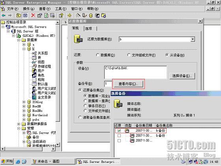The height and width of the screenshot is (166, 221).
Task: Click the Forward arrow toolbar icon
Action: click(x=10, y=15)
